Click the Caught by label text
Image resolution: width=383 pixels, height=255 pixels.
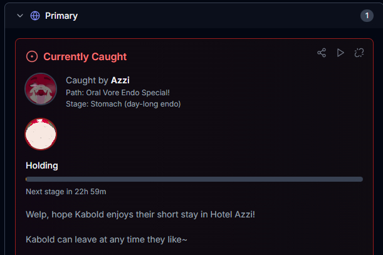(87, 80)
